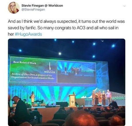Select the Stevie Finegan @ Worldcon display name

click(x=42, y=5)
